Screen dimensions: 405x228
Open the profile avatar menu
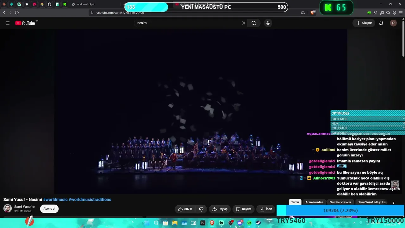point(393,23)
